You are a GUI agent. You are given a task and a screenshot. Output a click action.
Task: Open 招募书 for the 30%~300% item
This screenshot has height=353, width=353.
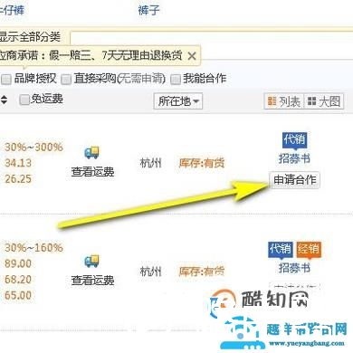click(294, 158)
